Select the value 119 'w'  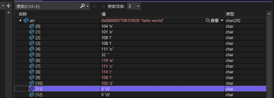point(108,60)
